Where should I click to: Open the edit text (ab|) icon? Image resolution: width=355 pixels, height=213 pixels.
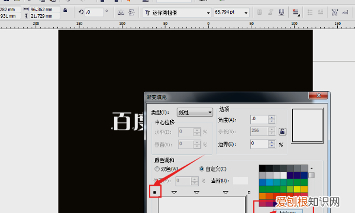(x=345, y=12)
